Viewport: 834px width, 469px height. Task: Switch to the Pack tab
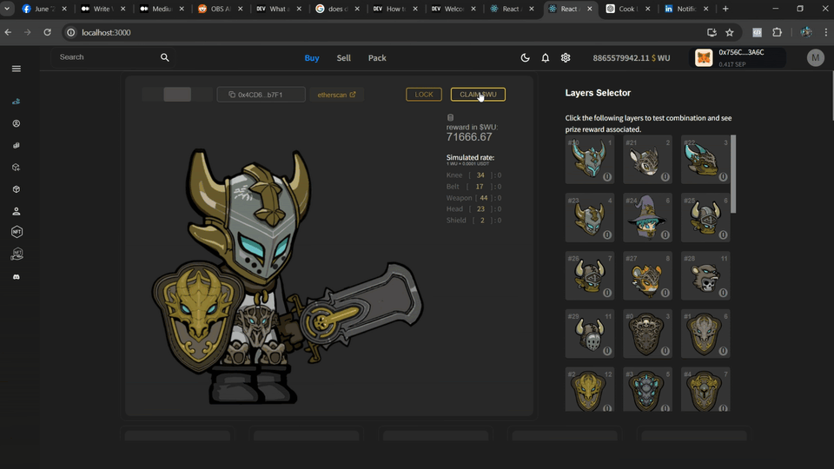377,58
